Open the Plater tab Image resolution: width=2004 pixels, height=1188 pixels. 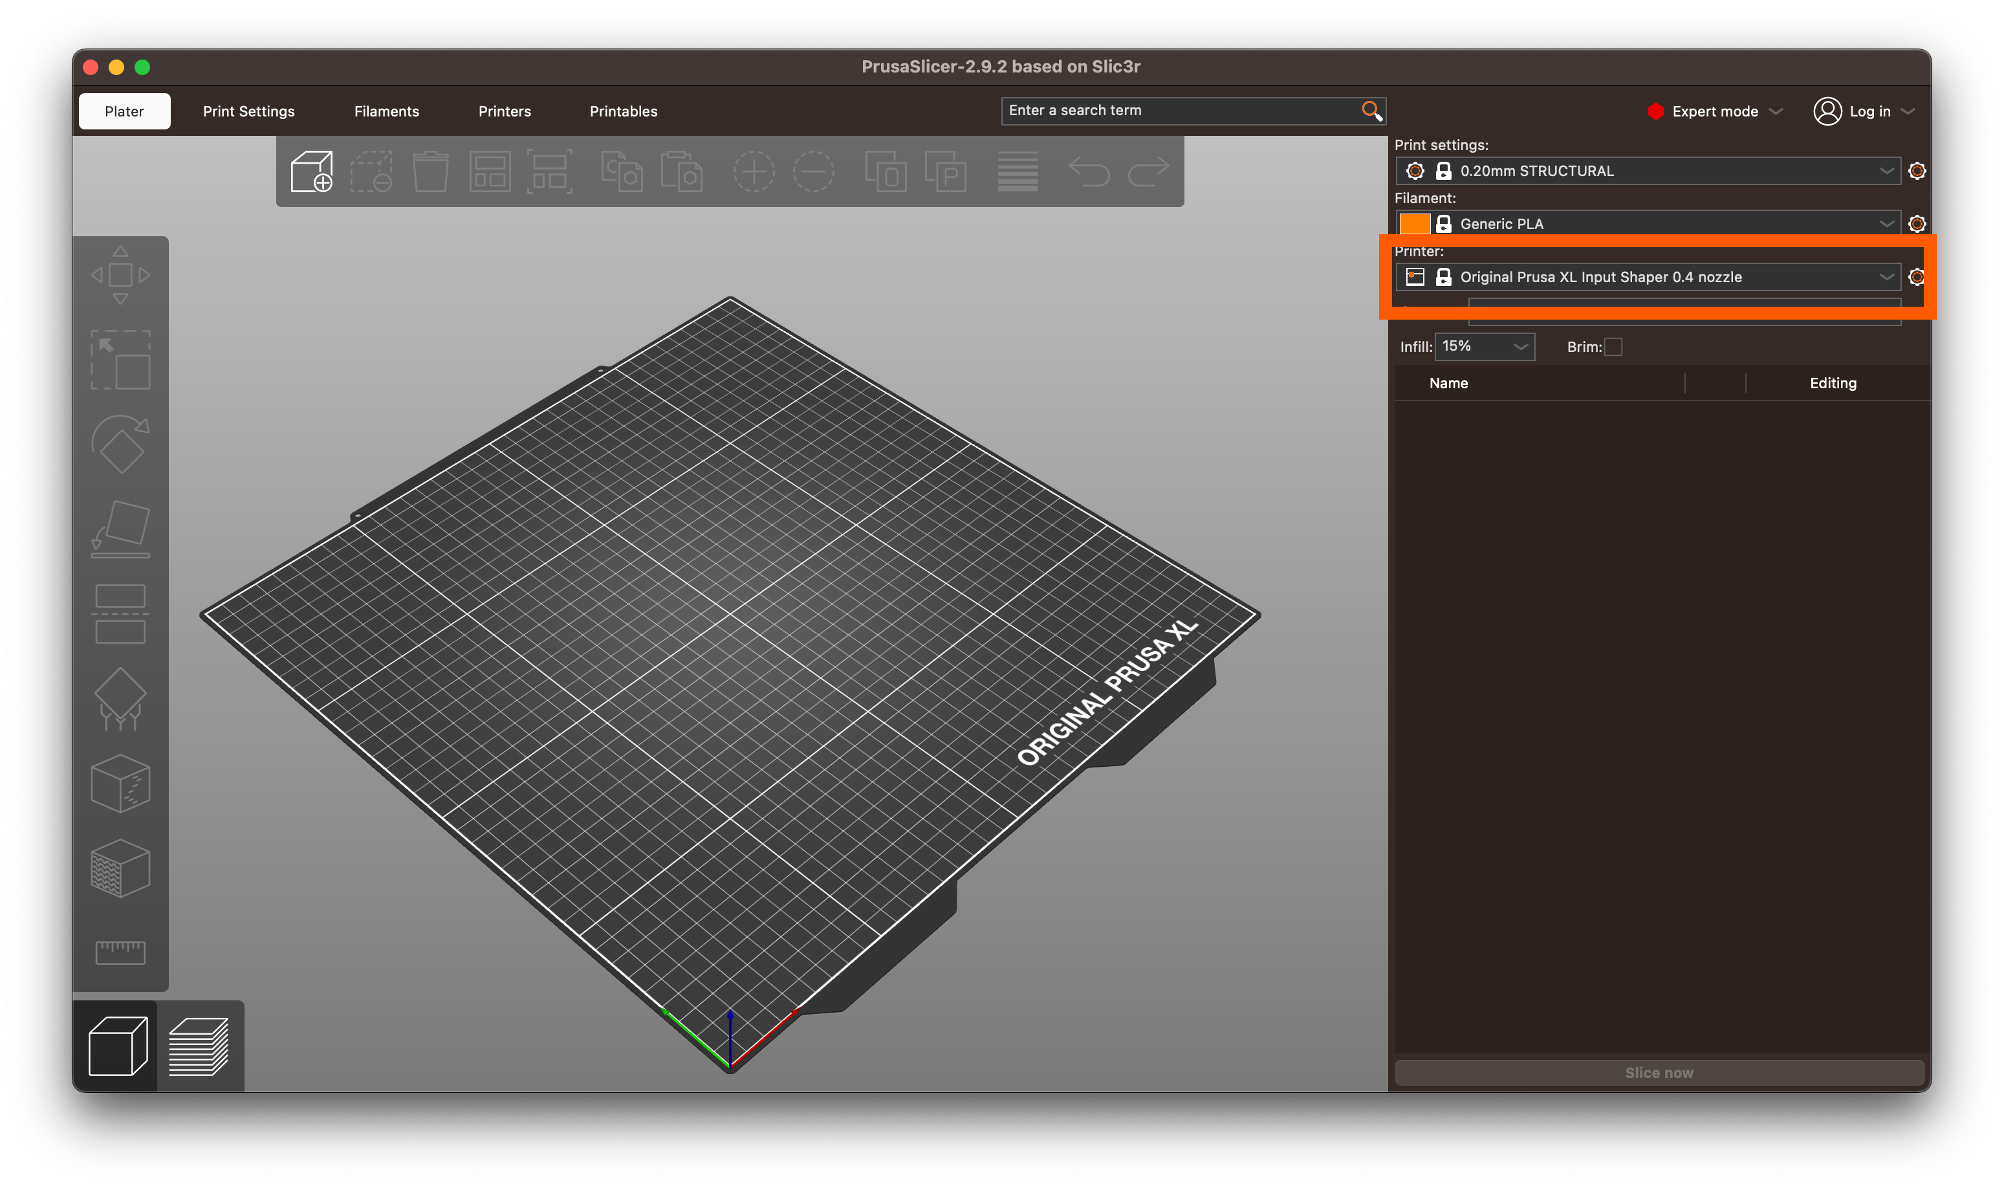(124, 111)
